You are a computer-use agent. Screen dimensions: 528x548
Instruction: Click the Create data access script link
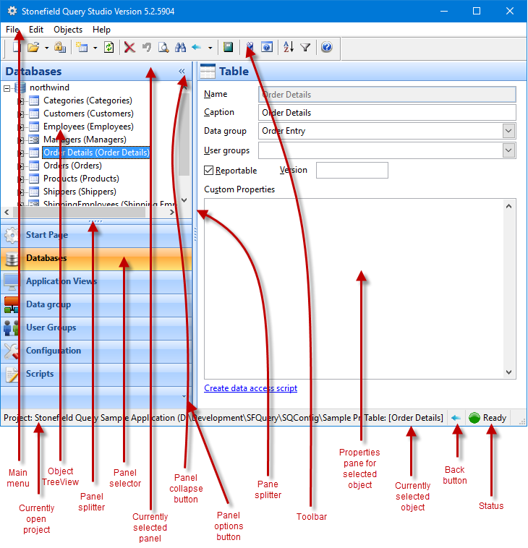[x=250, y=388]
